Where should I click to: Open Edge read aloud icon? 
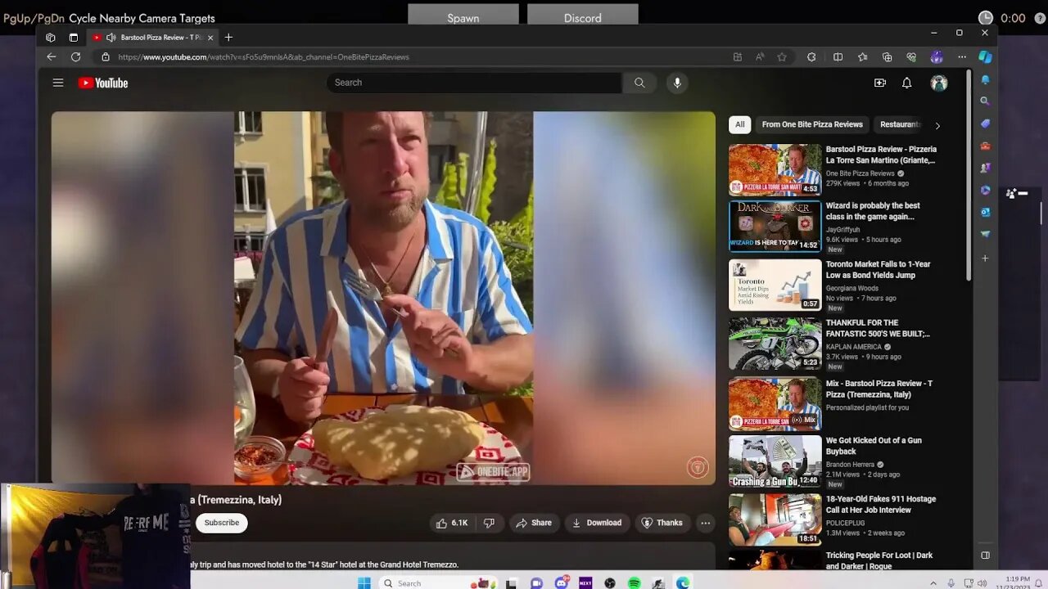[x=760, y=57]
